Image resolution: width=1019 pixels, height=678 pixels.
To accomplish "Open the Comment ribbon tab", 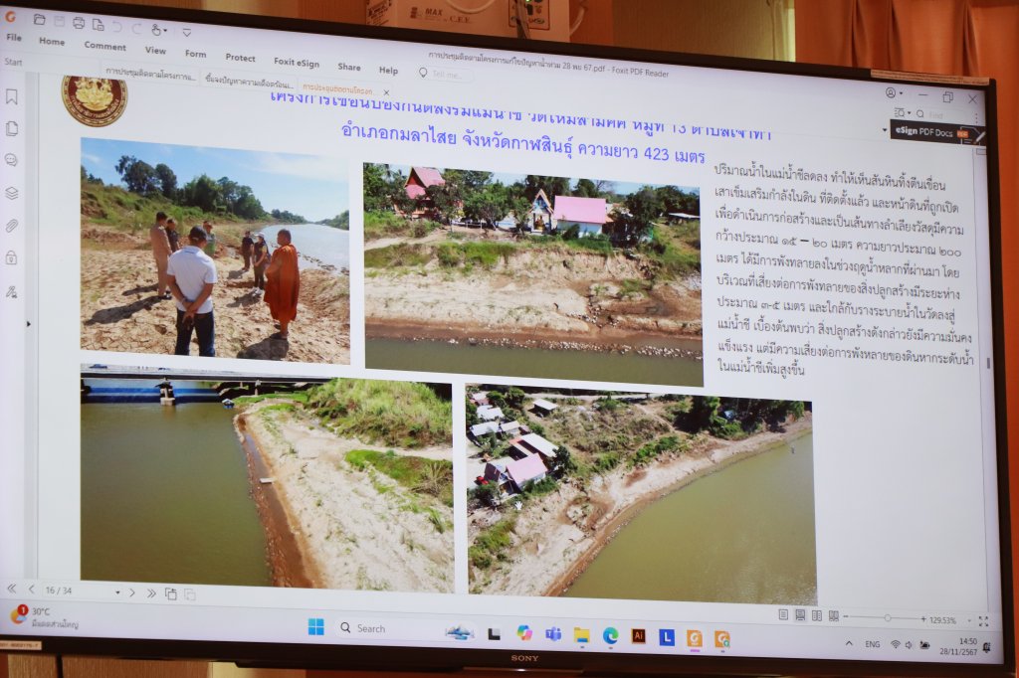I will tap(104, 46).
